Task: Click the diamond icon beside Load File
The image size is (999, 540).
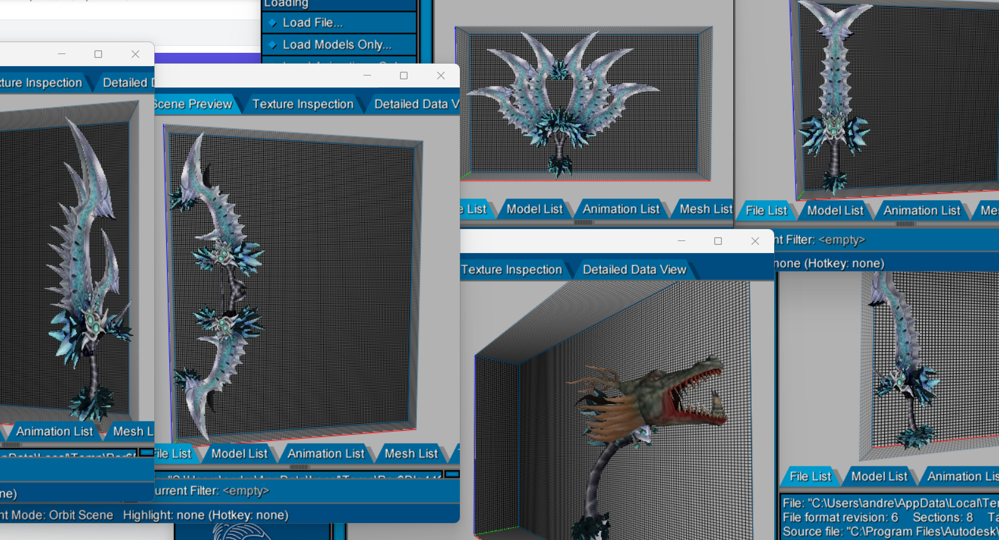Action: point(273,23)
